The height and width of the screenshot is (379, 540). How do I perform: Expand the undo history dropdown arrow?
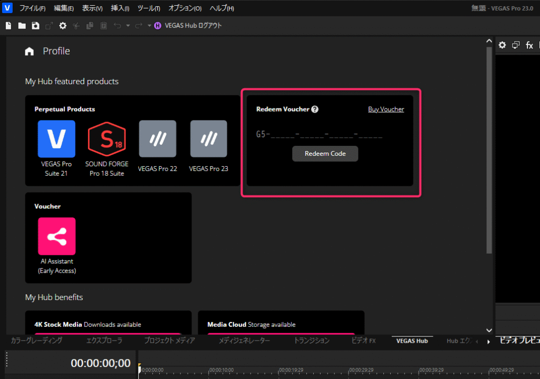point(128,25)
